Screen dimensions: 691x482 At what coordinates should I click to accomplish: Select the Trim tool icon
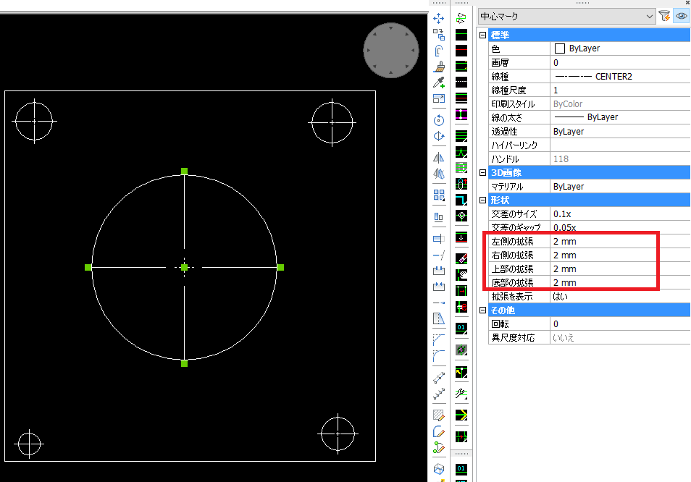[438, 239]
